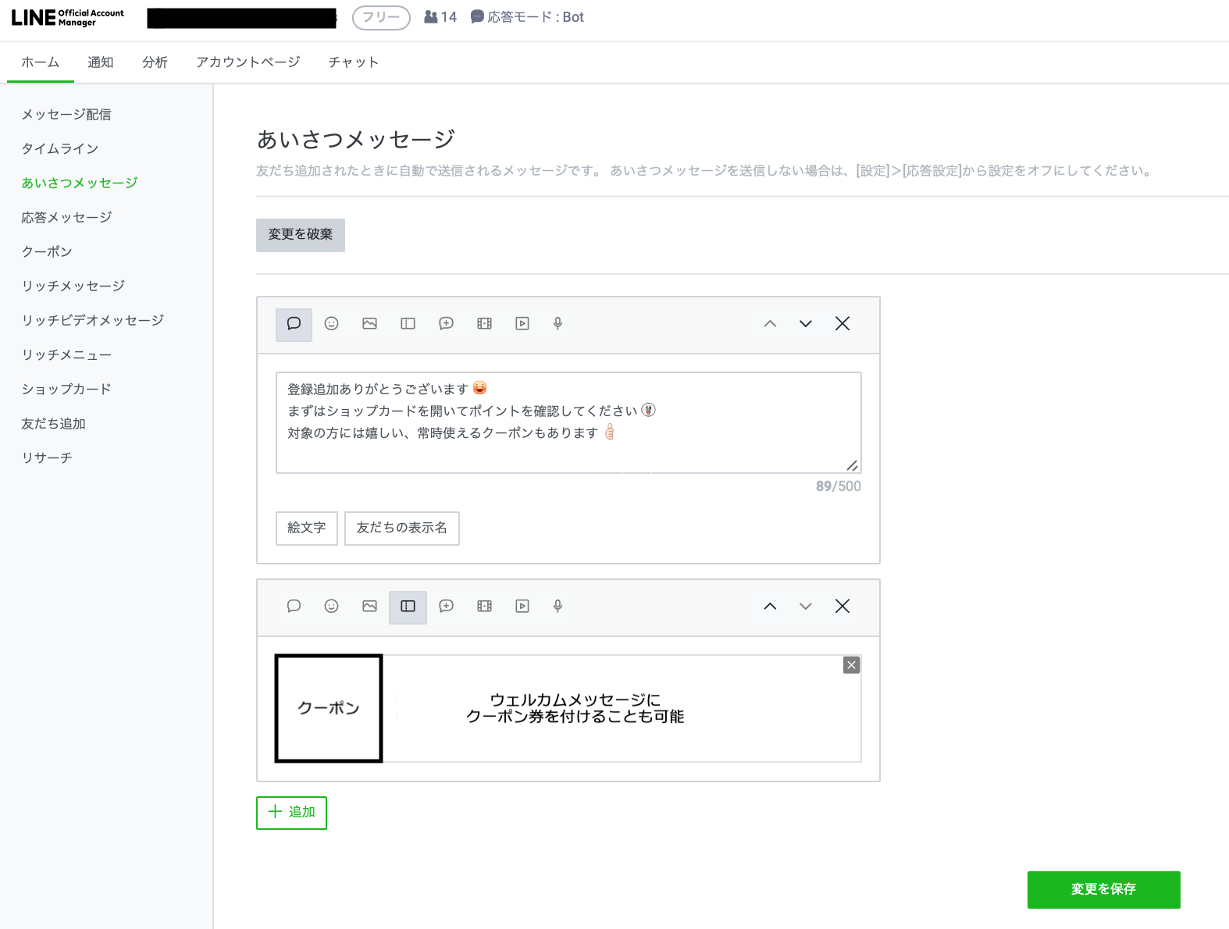The width and height of the screenshot is (1229, 929).
Task: Move the coupon block up with chevron
Action: (x=770, y=607)
